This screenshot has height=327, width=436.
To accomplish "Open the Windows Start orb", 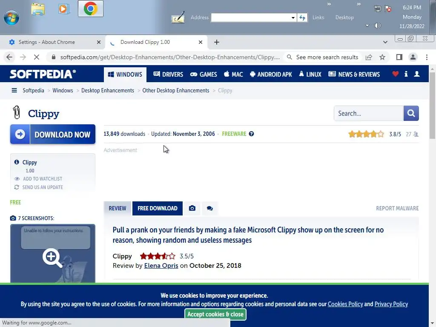I will click(x=11, y=17).
